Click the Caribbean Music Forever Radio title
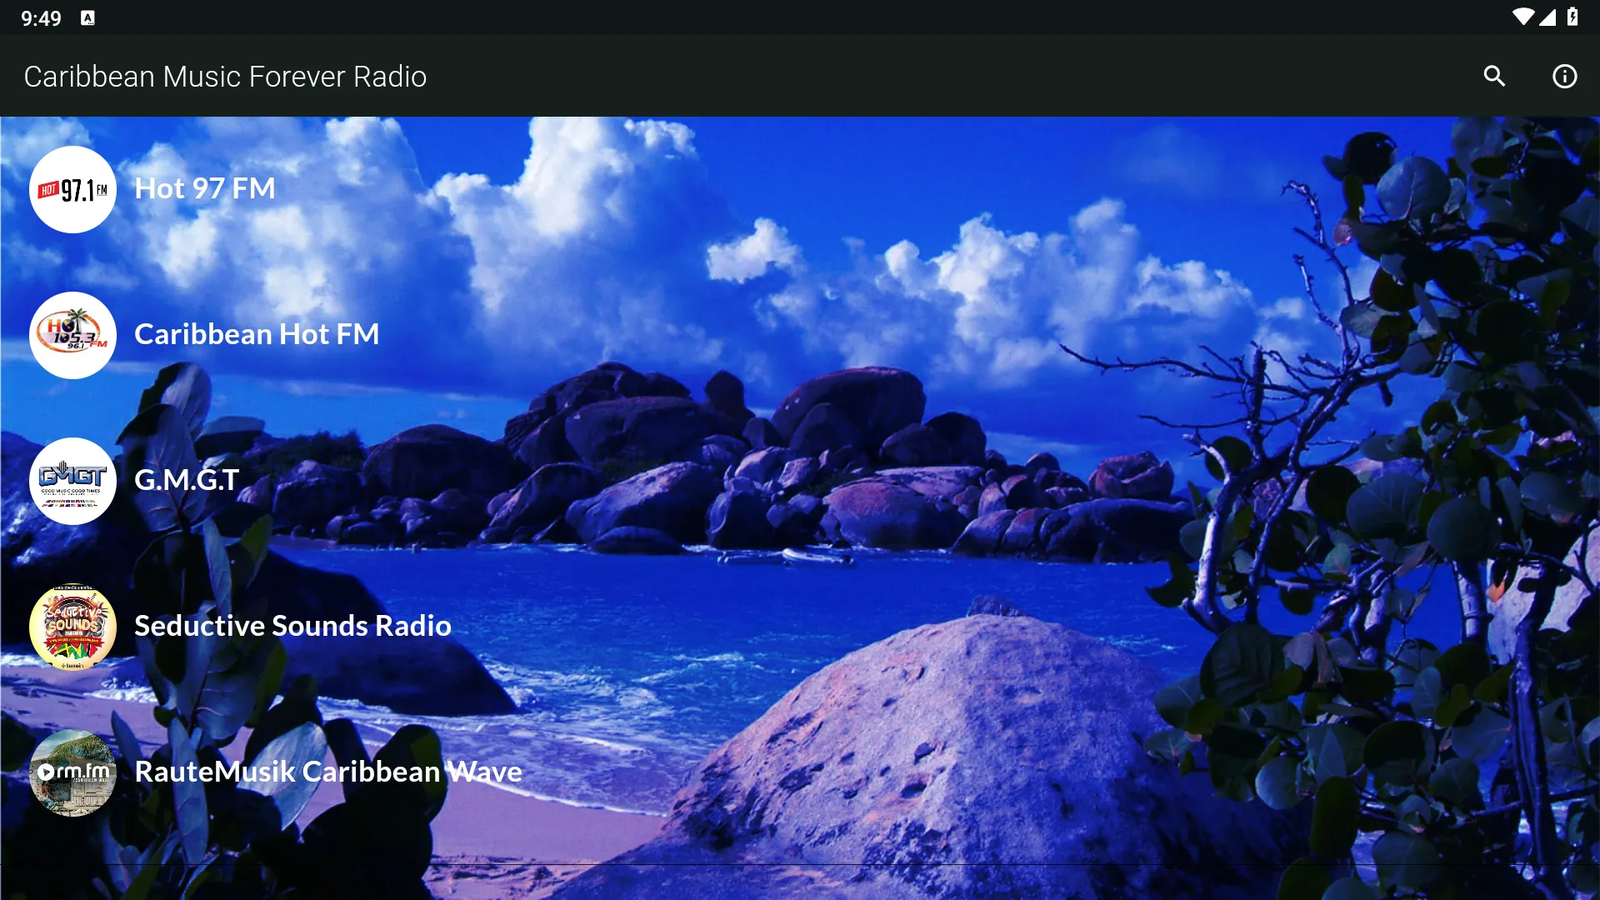The height and width of the screenshot is (900, 1600). click(x=225, y=77)
